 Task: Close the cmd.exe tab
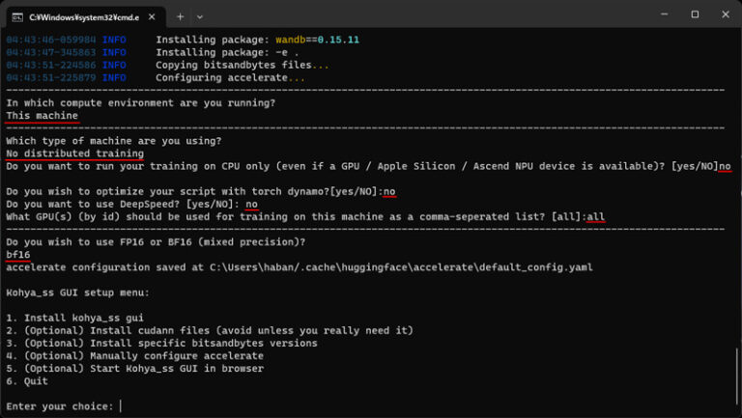click(154, 15)
